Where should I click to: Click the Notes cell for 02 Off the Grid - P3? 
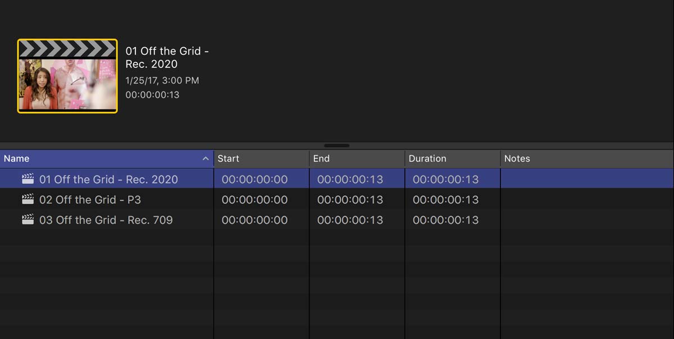(588, 199)
